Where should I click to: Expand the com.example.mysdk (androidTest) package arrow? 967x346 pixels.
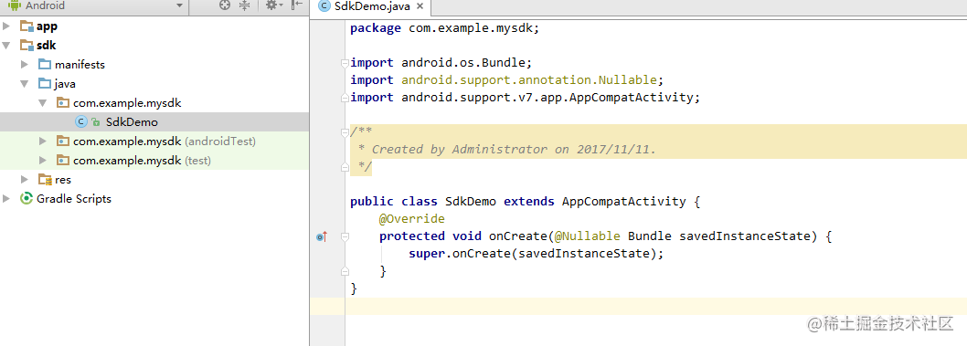tap(43, 141)
